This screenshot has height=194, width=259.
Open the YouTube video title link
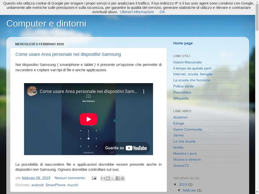(88, 91)
